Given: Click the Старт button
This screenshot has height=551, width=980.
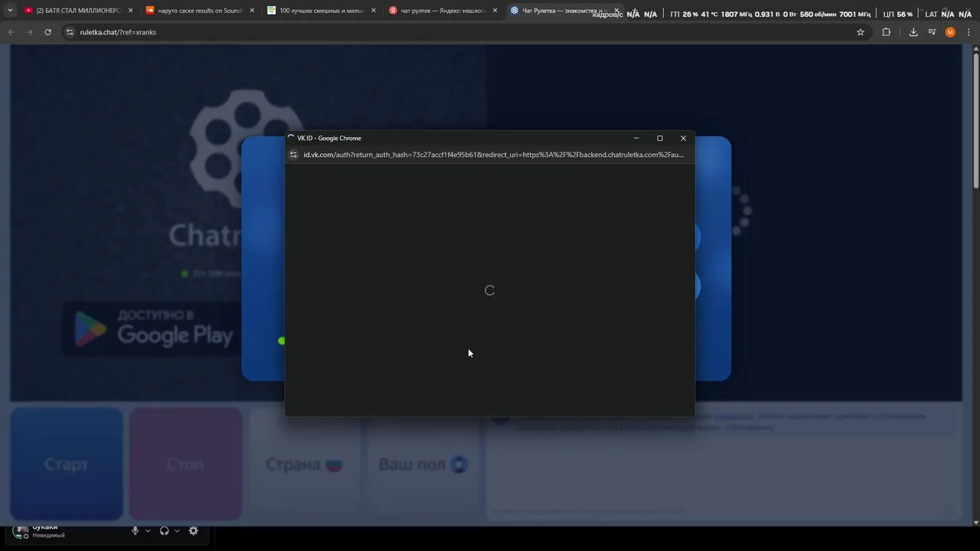Looking at the screenshot, I should pyautogui.click(x=67, y=464).
